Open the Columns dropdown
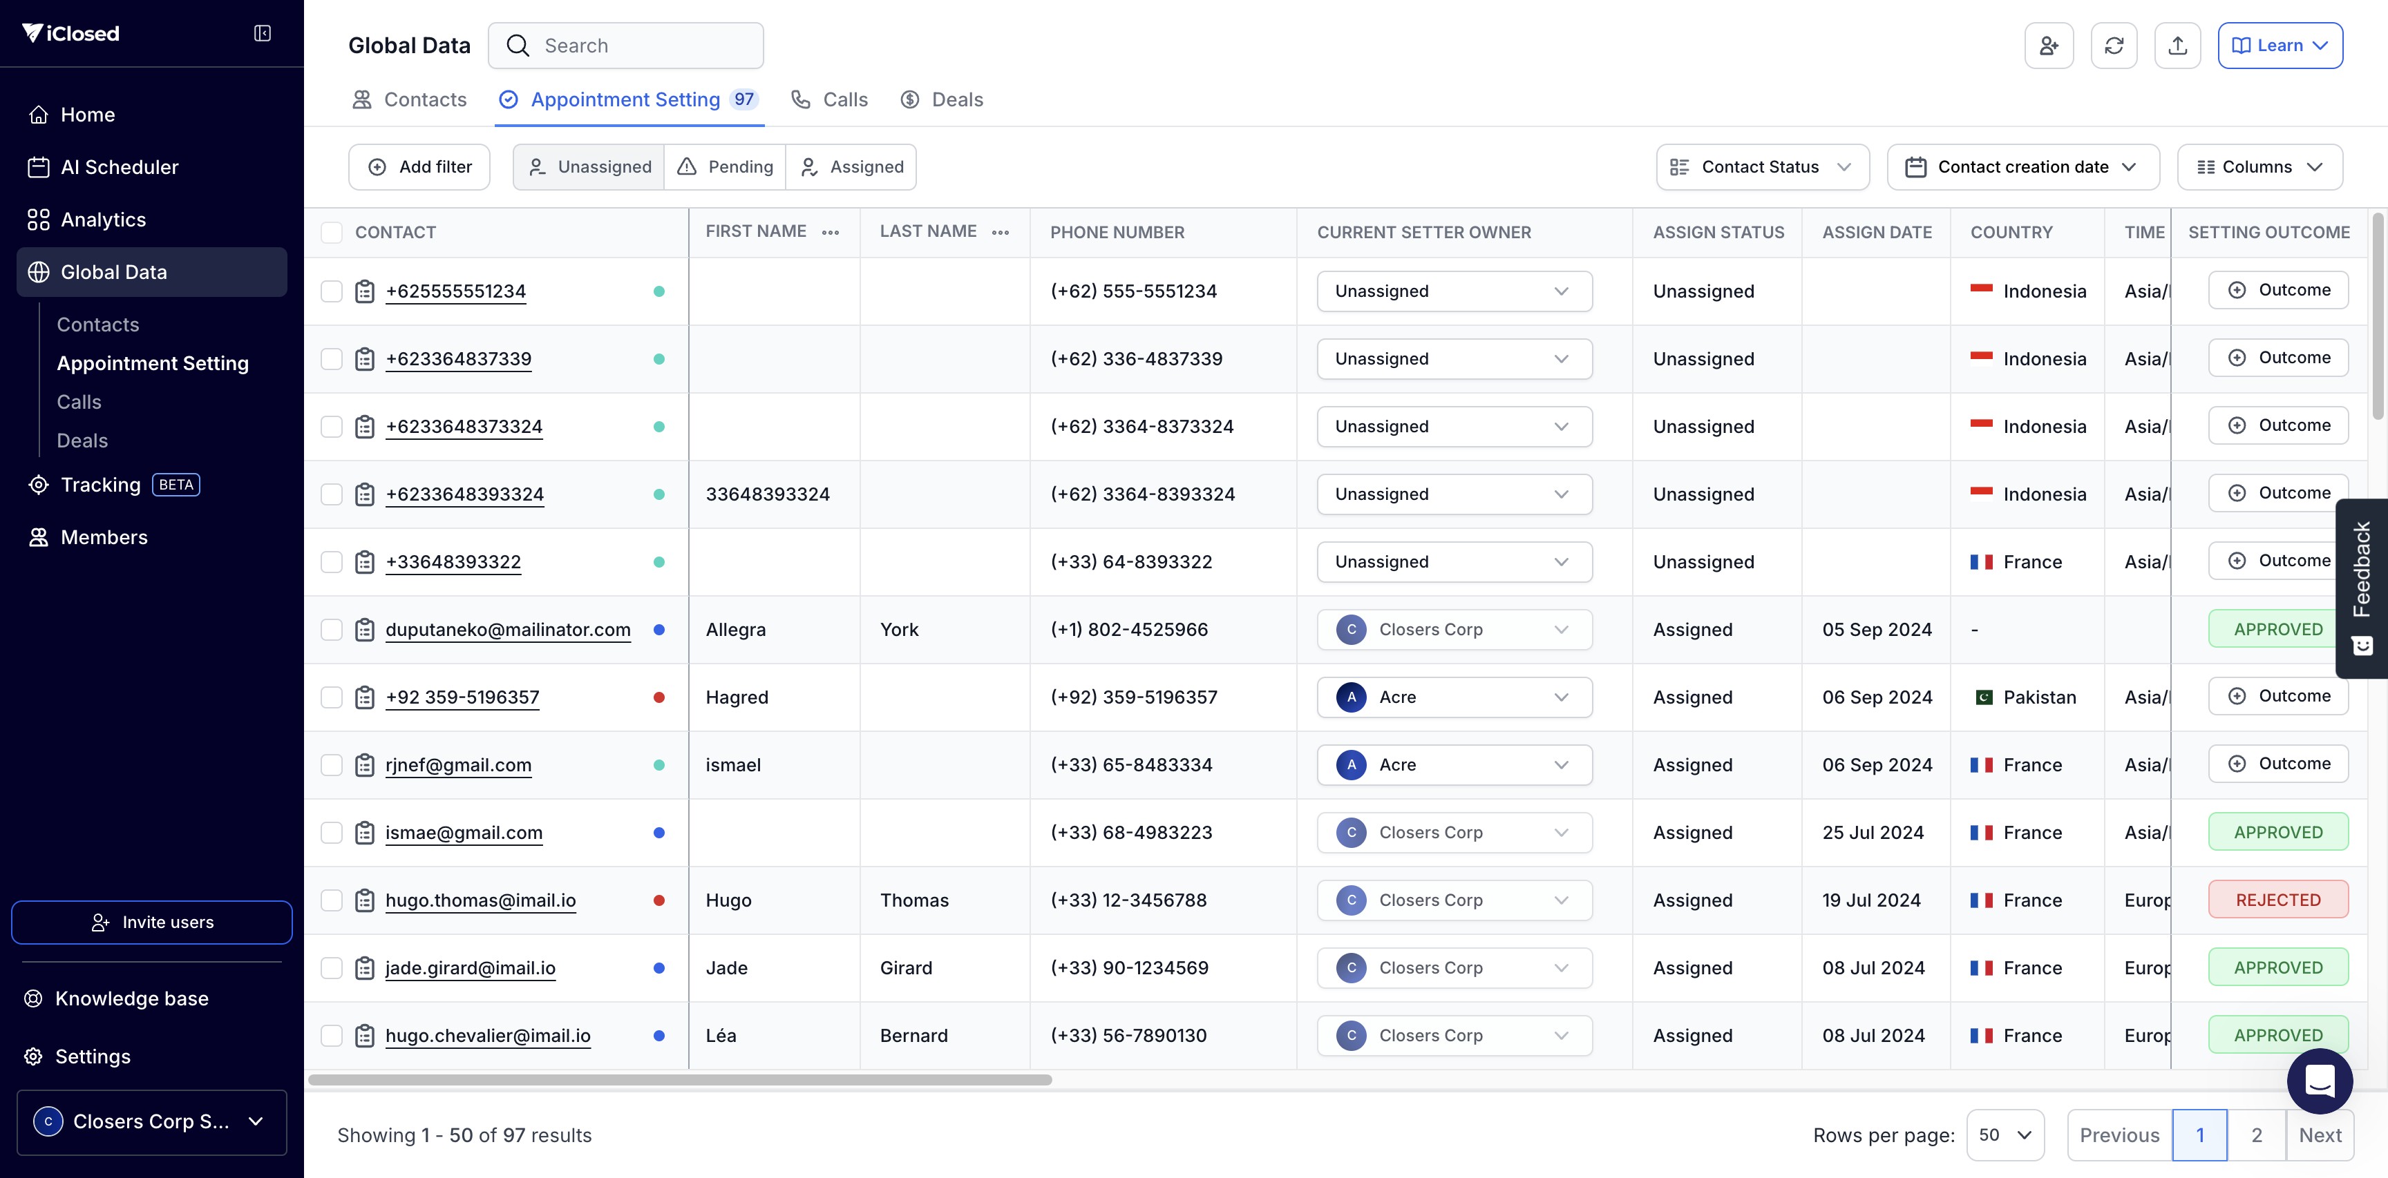The height and width of the screenshot is (1178, 2388). coord(2259,166)
